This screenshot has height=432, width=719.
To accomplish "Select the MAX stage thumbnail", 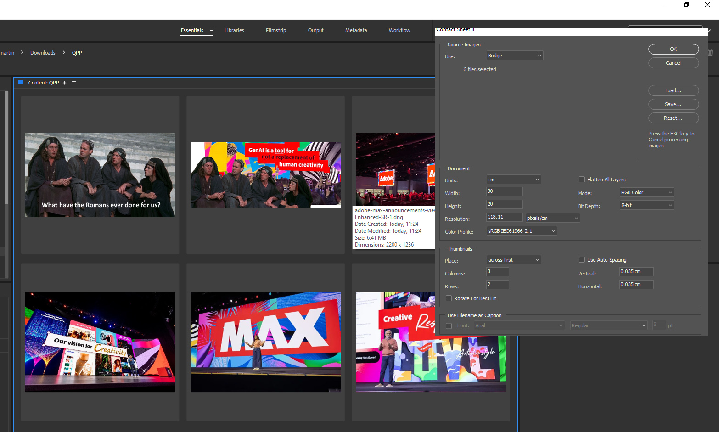I will (x=266, y=342).
